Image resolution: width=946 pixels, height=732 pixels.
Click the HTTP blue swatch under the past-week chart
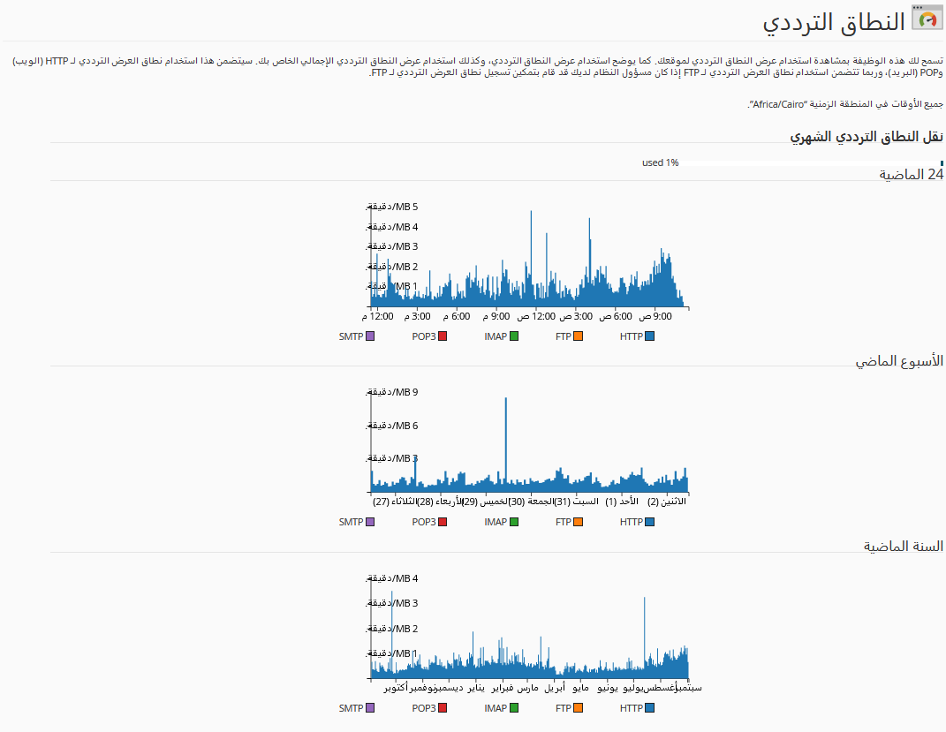click(650, 522)
